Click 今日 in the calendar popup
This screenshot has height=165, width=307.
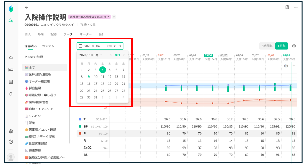pyautogui.click(x=117, y=55)
